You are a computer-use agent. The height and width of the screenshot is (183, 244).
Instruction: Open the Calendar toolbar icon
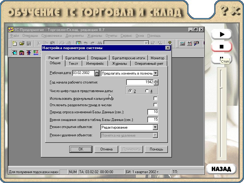(189, 43)
